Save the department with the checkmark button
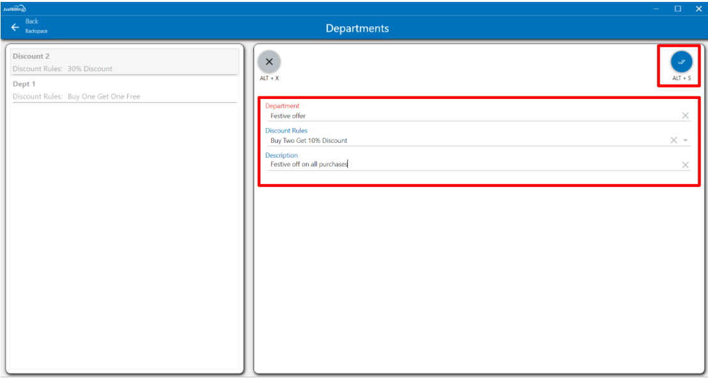 point(681,62)
